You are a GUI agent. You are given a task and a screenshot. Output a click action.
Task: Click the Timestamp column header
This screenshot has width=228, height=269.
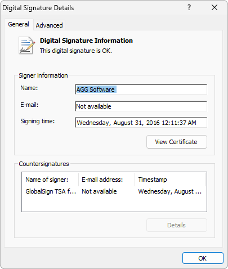170,180
